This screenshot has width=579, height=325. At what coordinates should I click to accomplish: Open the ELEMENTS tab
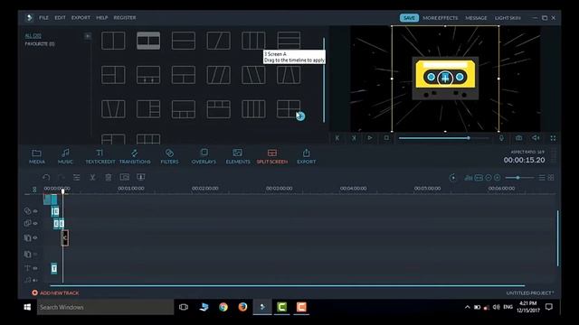(x=238, y=156)
